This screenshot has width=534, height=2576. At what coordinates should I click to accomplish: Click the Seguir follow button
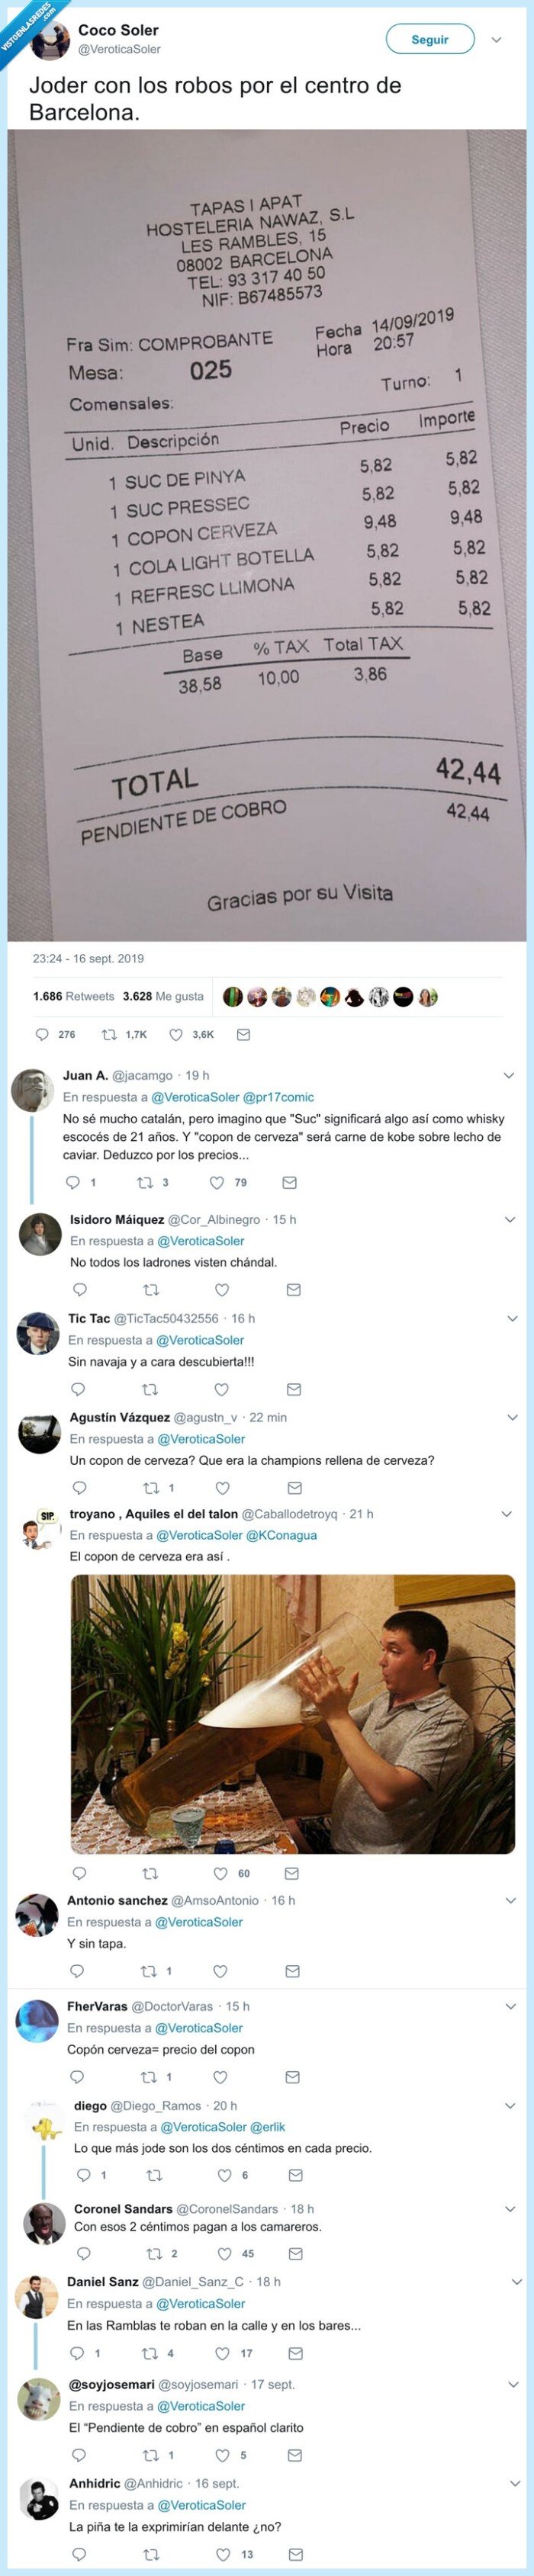click(x=429, y=40)
